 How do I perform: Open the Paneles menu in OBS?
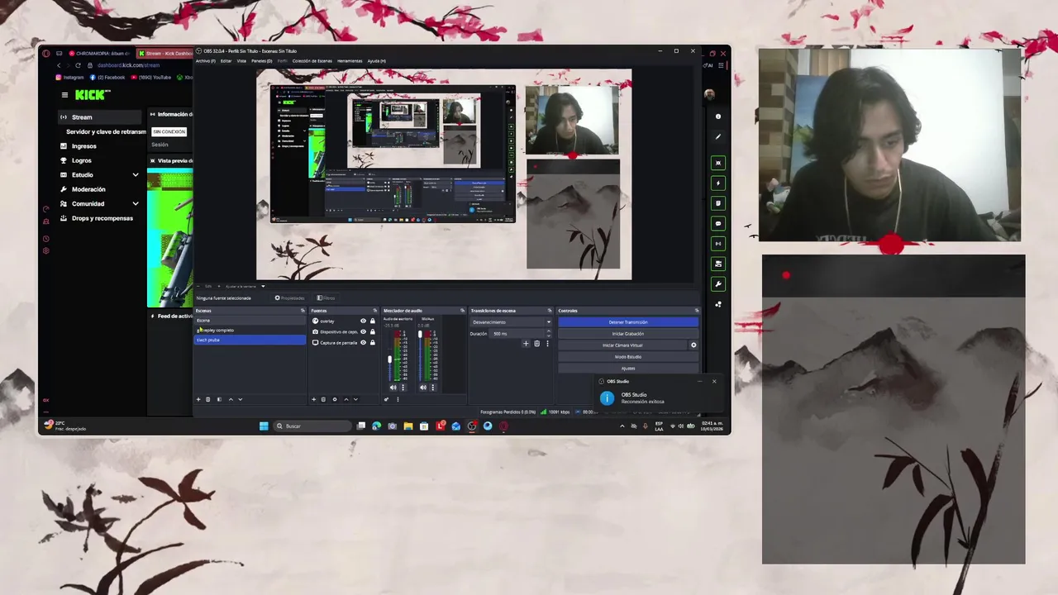[262, 60]
